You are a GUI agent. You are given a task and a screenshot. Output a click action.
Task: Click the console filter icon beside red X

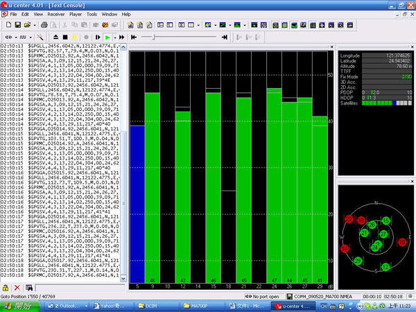pos(29,288)
